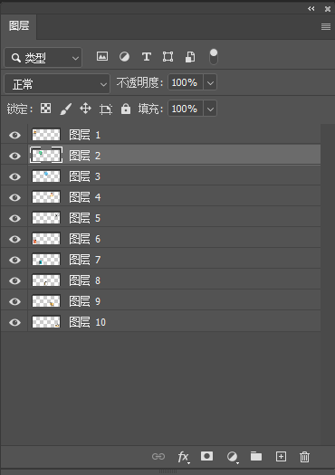The height and width of the screenshot is (475, 335).
Task: Create a new layer with plus icon
Action: (281, 457)
